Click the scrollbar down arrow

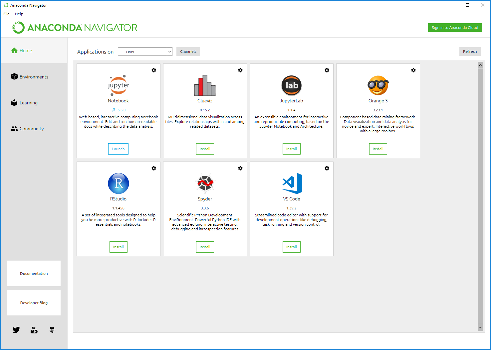click(x=480, y=327)
